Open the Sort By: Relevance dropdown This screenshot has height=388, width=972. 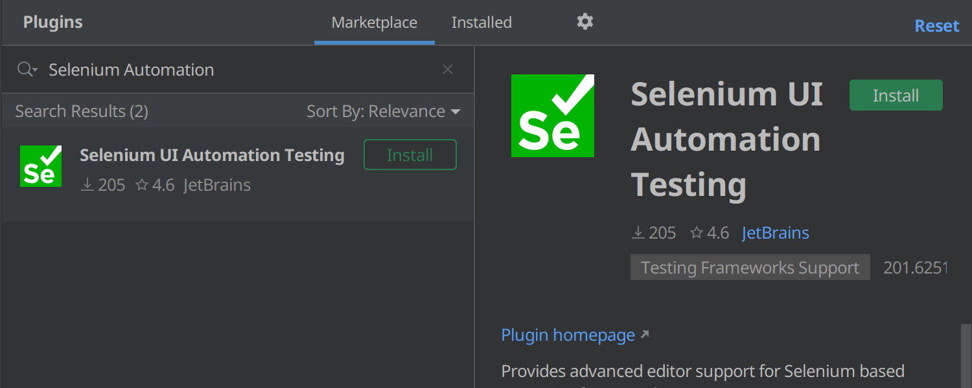point(384,111)
